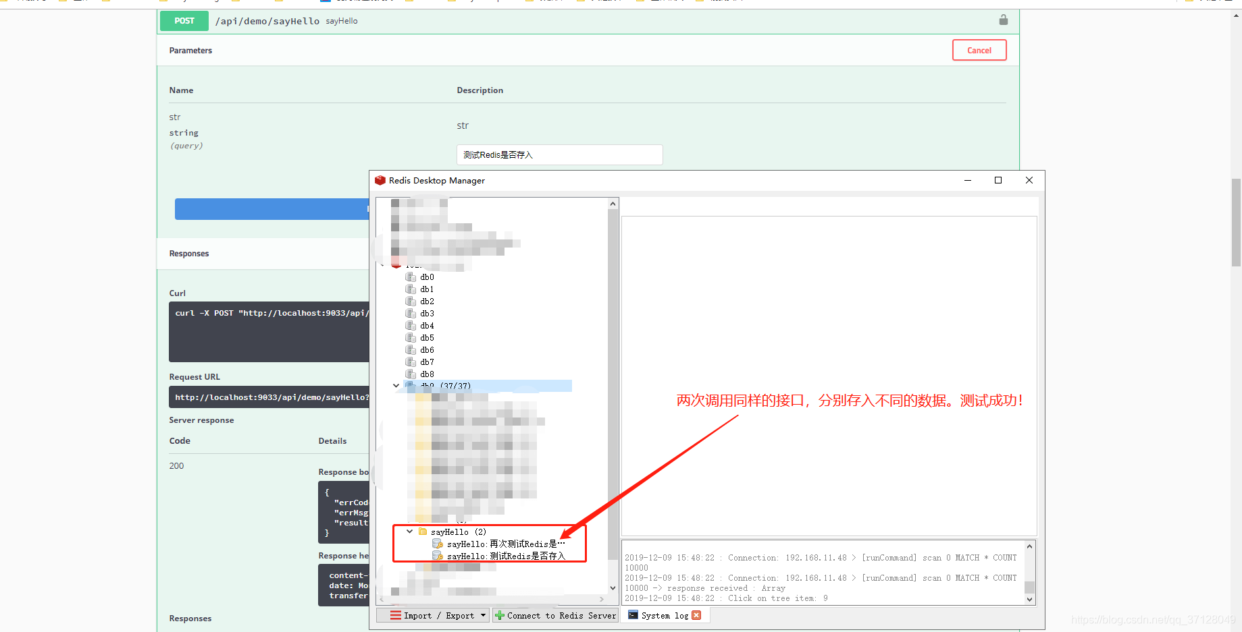The width and height of the screenshot is (1242, 632).
Task: Open db2 database icon in Redis tree
Action: [410, 301]
